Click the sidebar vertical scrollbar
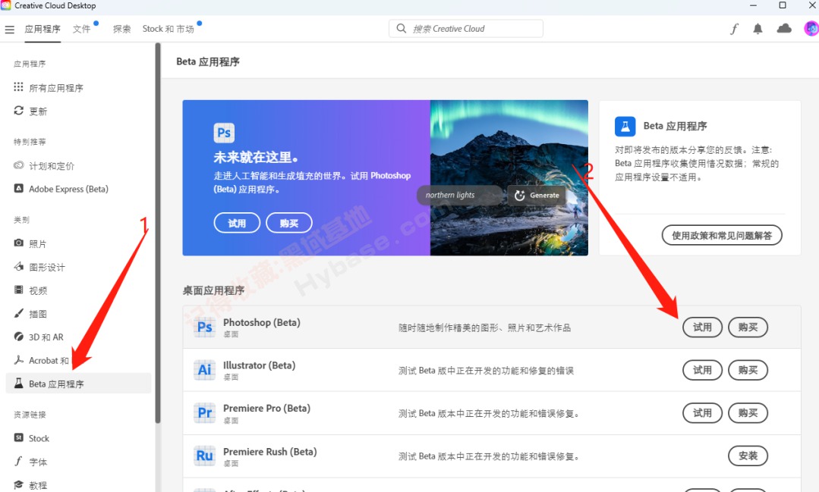Screen dimensions: 819x492 click(158, 233)
